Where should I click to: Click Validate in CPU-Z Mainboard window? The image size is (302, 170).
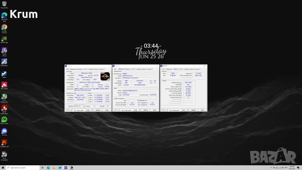[x=146, y=110]
